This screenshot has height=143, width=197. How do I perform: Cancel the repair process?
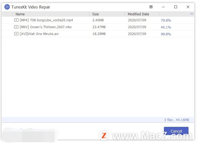[x=176, y=131]
